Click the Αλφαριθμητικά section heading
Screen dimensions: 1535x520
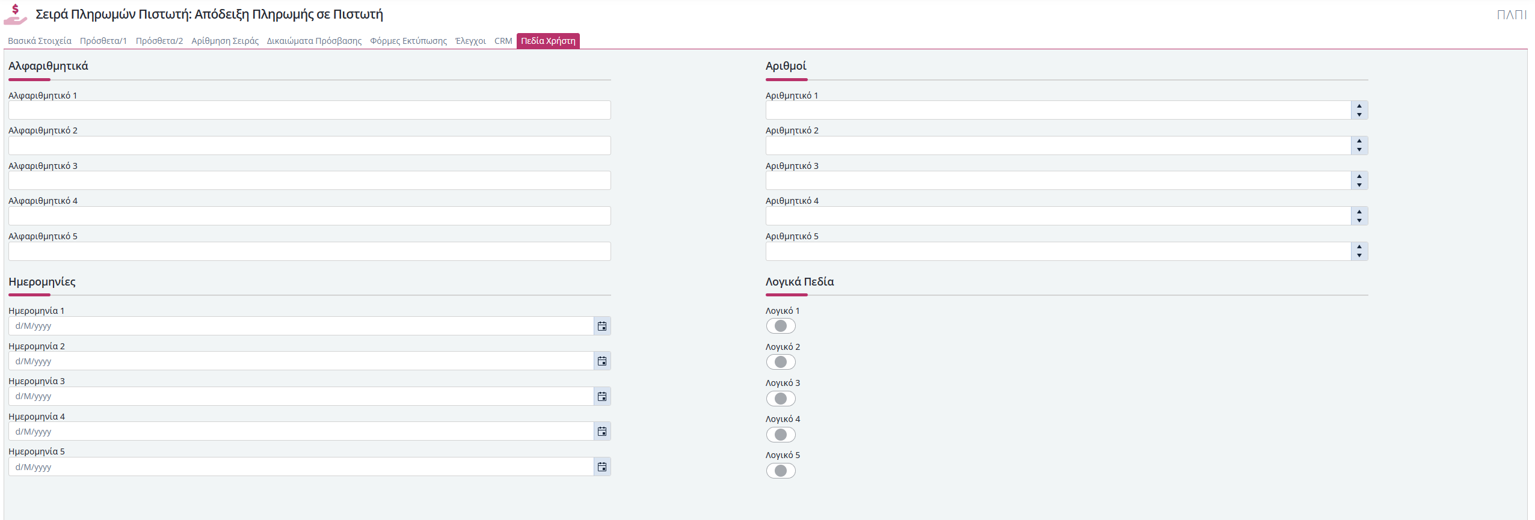click(x=48, y=66)
